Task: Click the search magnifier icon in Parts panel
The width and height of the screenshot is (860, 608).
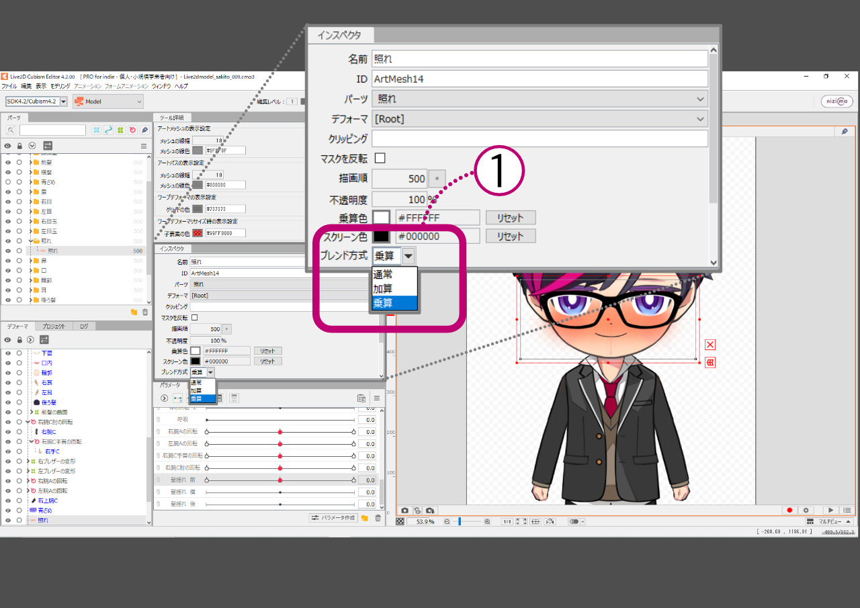Action: coord(11,130)
